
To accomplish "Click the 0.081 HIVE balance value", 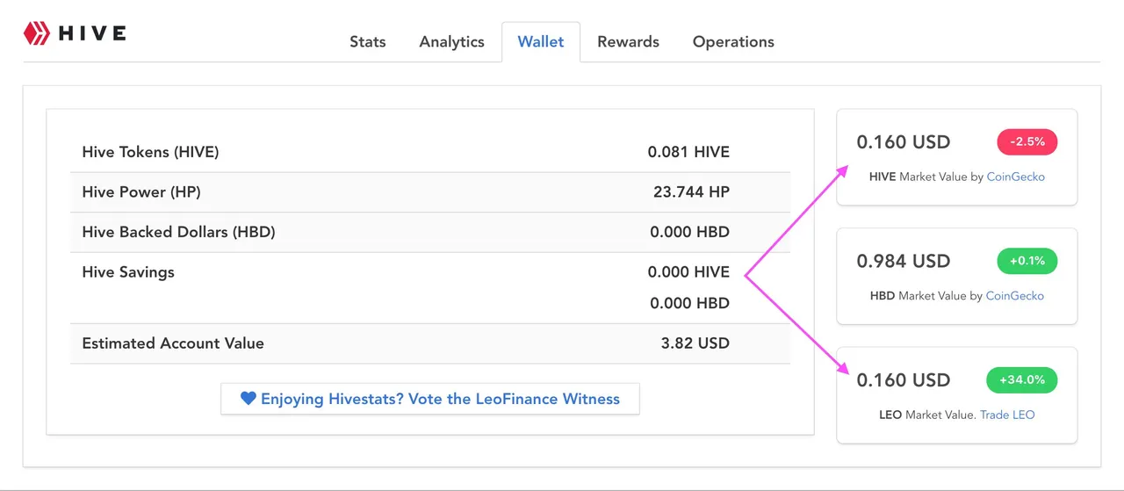I will 688,152.
